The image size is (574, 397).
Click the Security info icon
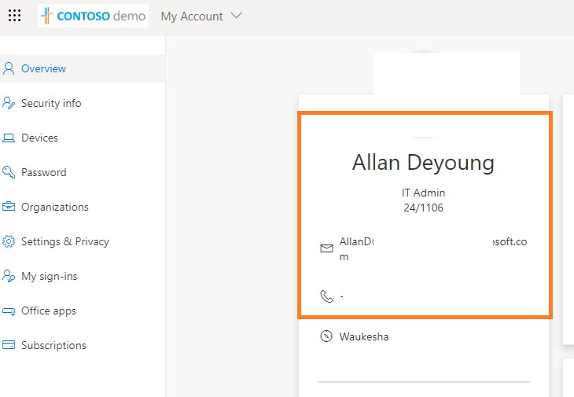click(9, 103)
